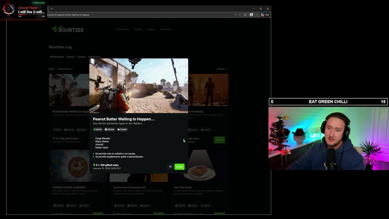
Task: Click the Arc Raiders image in popup
Action: click(139, 86)
